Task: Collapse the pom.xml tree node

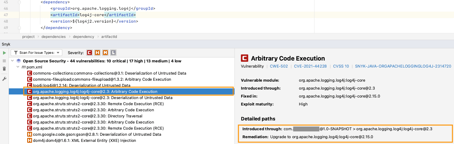Action: pyautogui.click(x=18, y=67)
